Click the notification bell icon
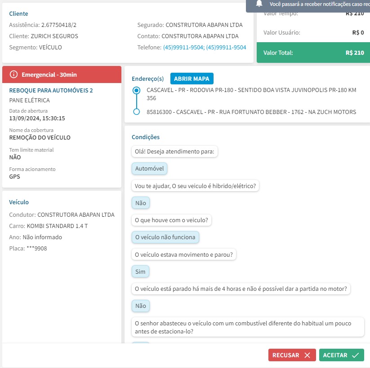 tap(259, 4)
